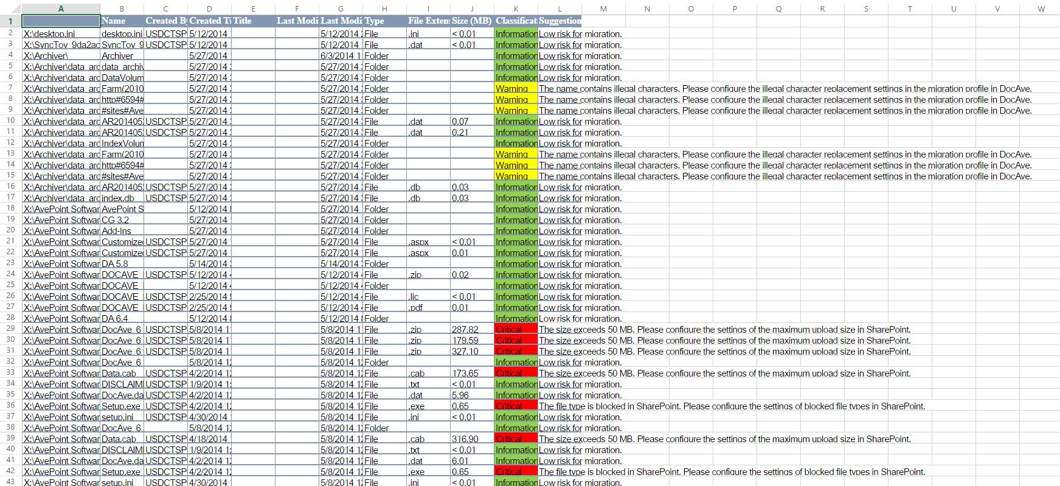This screenshot has width=1060, height=486.
Task: Click the "327.10" size cell
Action: (x=473, y=351)
